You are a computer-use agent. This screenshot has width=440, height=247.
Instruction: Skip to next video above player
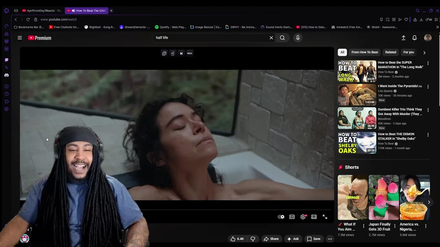pyautogui.click(x=181, y=54)
